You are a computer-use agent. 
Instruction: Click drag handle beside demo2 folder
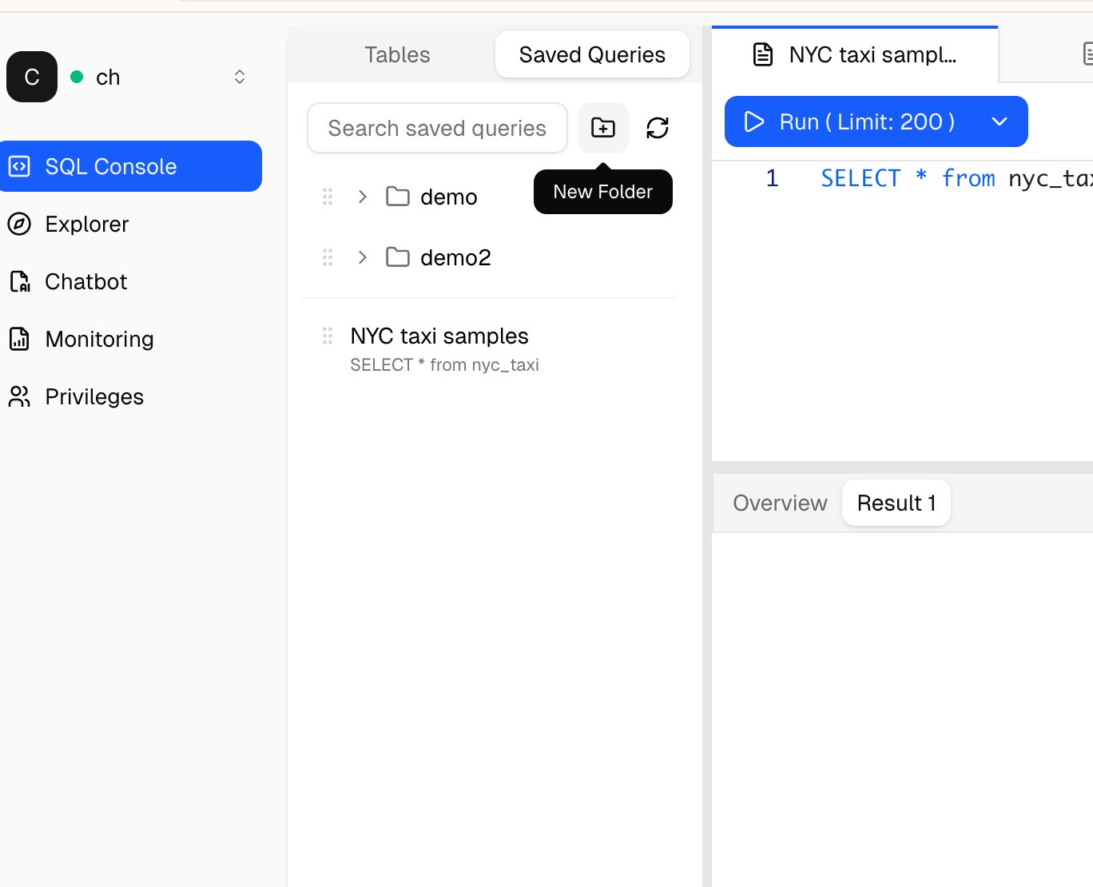328,257
